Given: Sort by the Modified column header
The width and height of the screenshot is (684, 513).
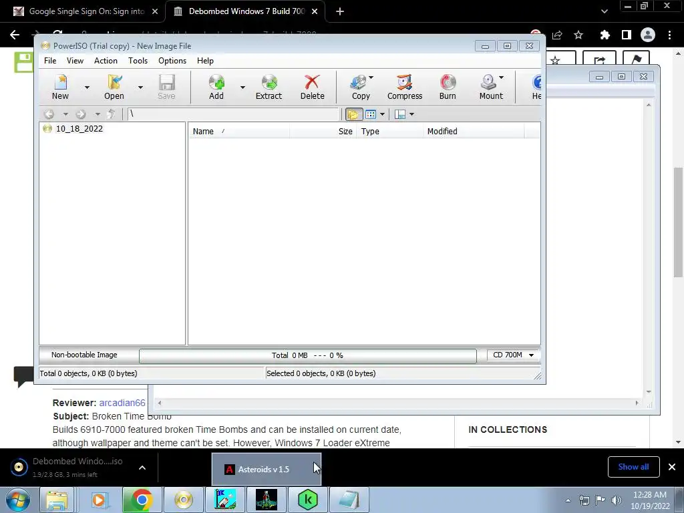Looking at the screenshot, I should tap(474, 132).
